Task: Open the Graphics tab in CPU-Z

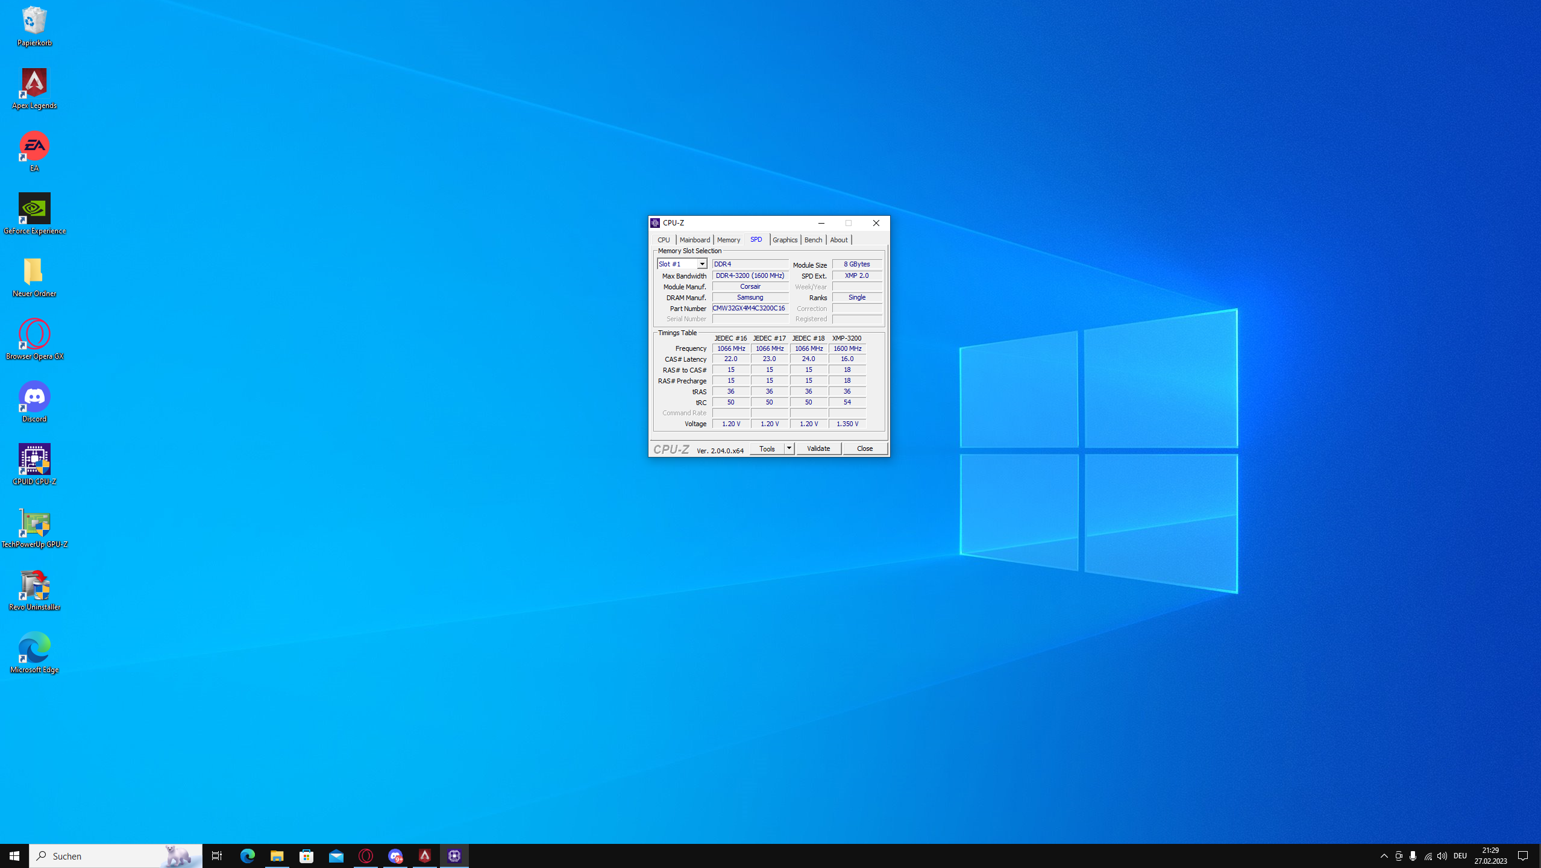Action: (x=785, y=240)
